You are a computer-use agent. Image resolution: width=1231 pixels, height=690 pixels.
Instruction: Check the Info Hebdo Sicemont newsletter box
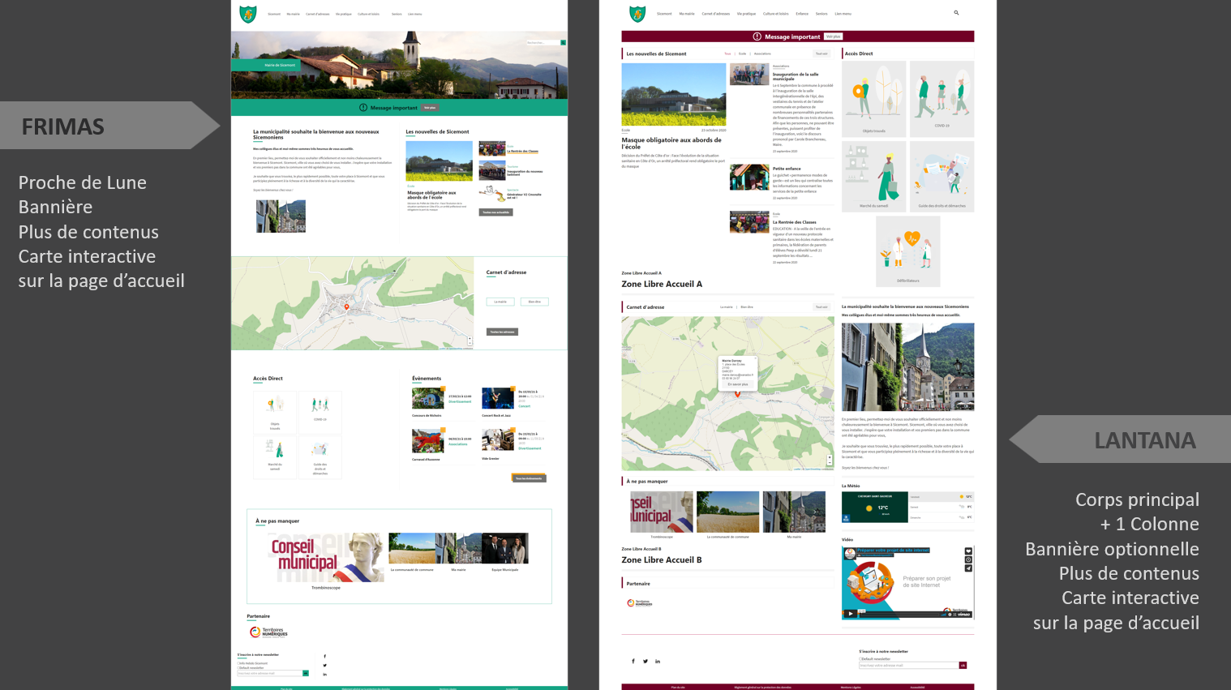238,663
